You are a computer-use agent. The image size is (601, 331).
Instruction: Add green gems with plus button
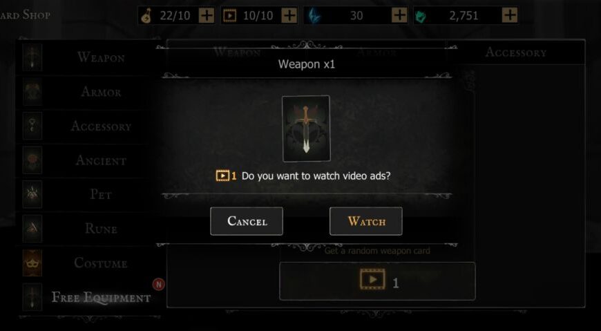pyautogui.click(x=509, y=15)
